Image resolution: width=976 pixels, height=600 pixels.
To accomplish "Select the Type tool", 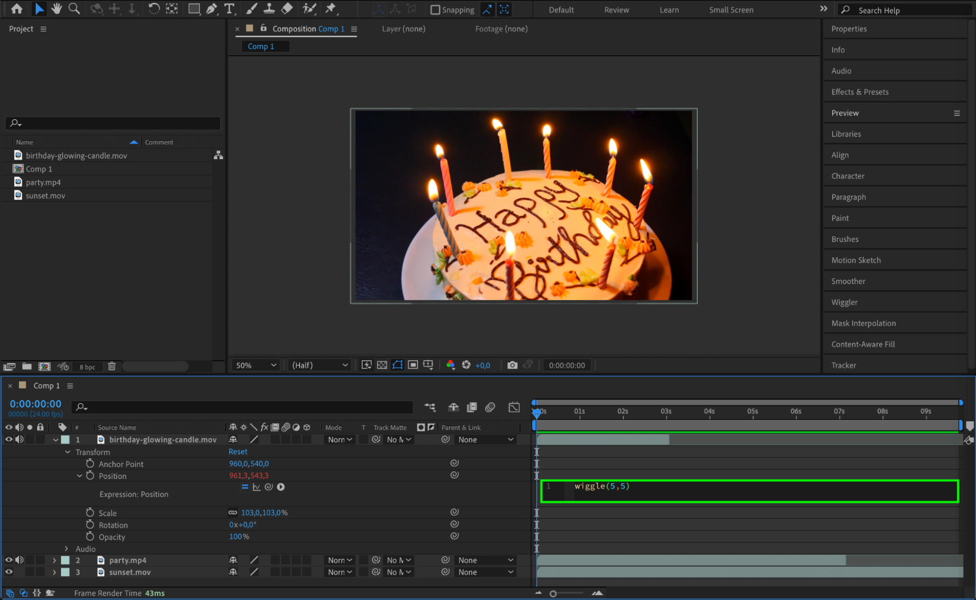I will [229, 8].
